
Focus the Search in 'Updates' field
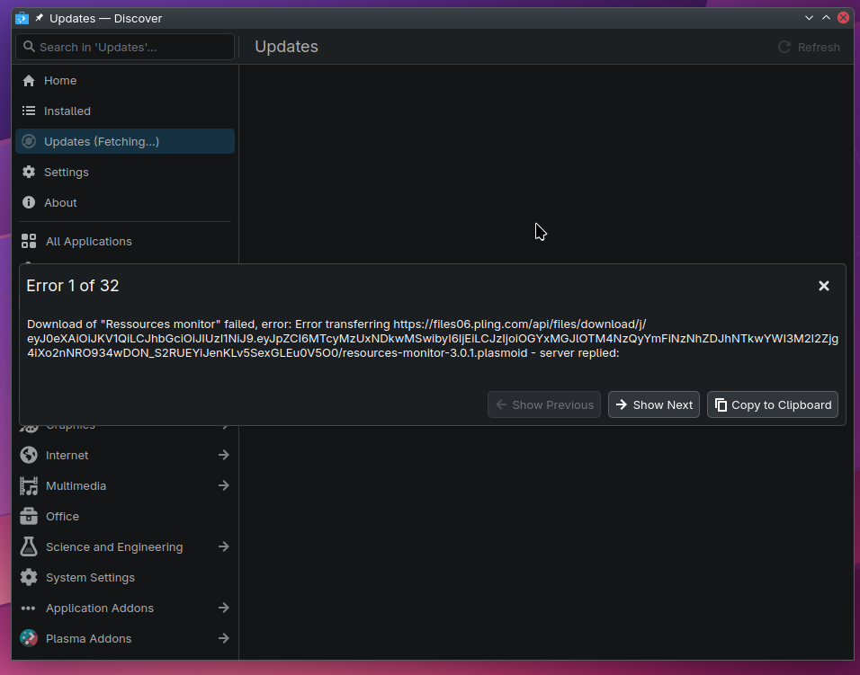(125, 47)
